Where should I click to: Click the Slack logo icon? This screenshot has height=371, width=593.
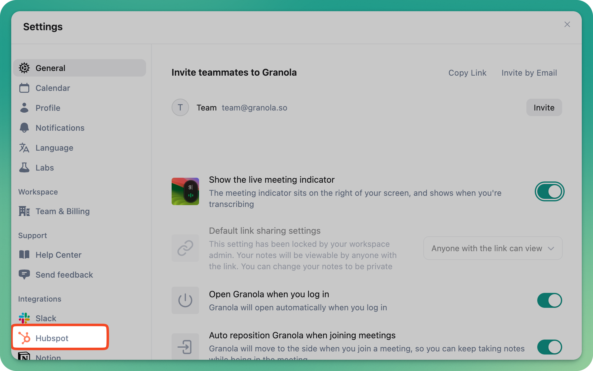click(24, 318)
